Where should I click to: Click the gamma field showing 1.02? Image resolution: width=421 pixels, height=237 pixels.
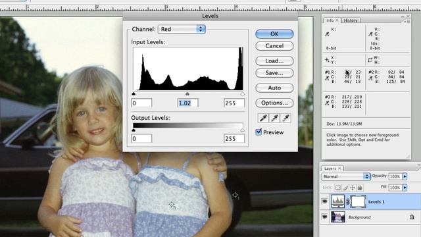click(x=187, y=103)
